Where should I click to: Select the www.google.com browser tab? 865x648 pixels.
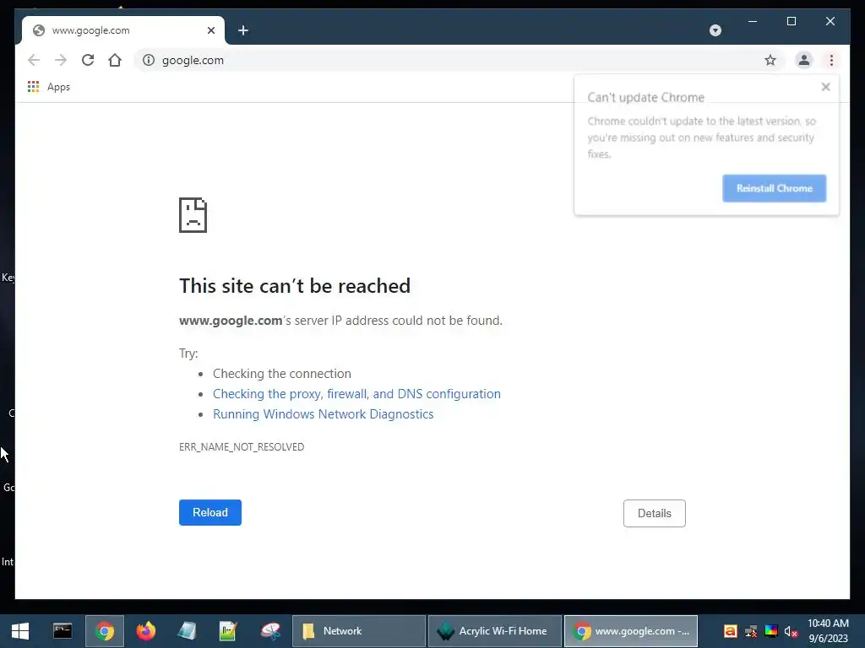click(123, 30)
